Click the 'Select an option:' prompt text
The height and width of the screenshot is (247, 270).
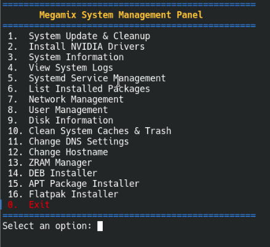click(x=47, y=226)
